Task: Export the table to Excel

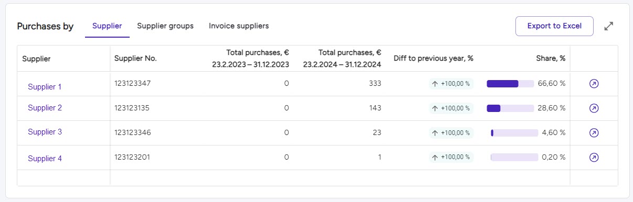Action: 554,26
